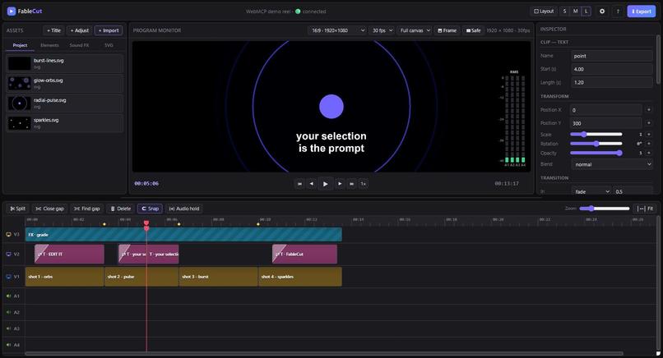This screenshot has height=358, width=663.
Task: Add keyframe for Position X
Action: 649,110
